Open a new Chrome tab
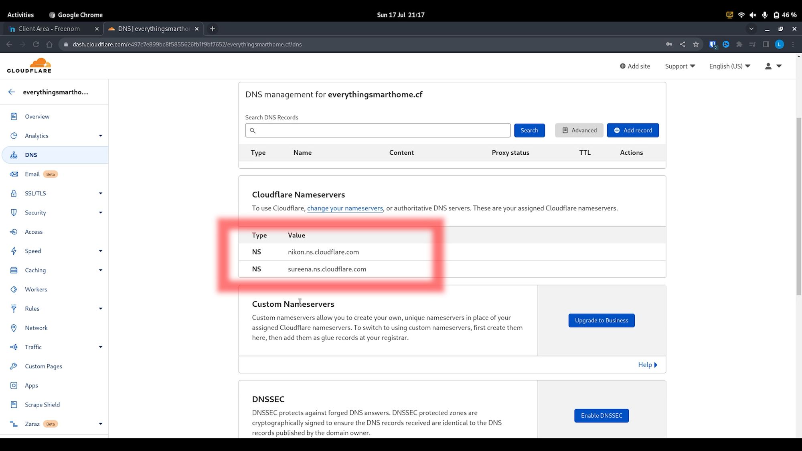802x451 pixels. [213, 29]
